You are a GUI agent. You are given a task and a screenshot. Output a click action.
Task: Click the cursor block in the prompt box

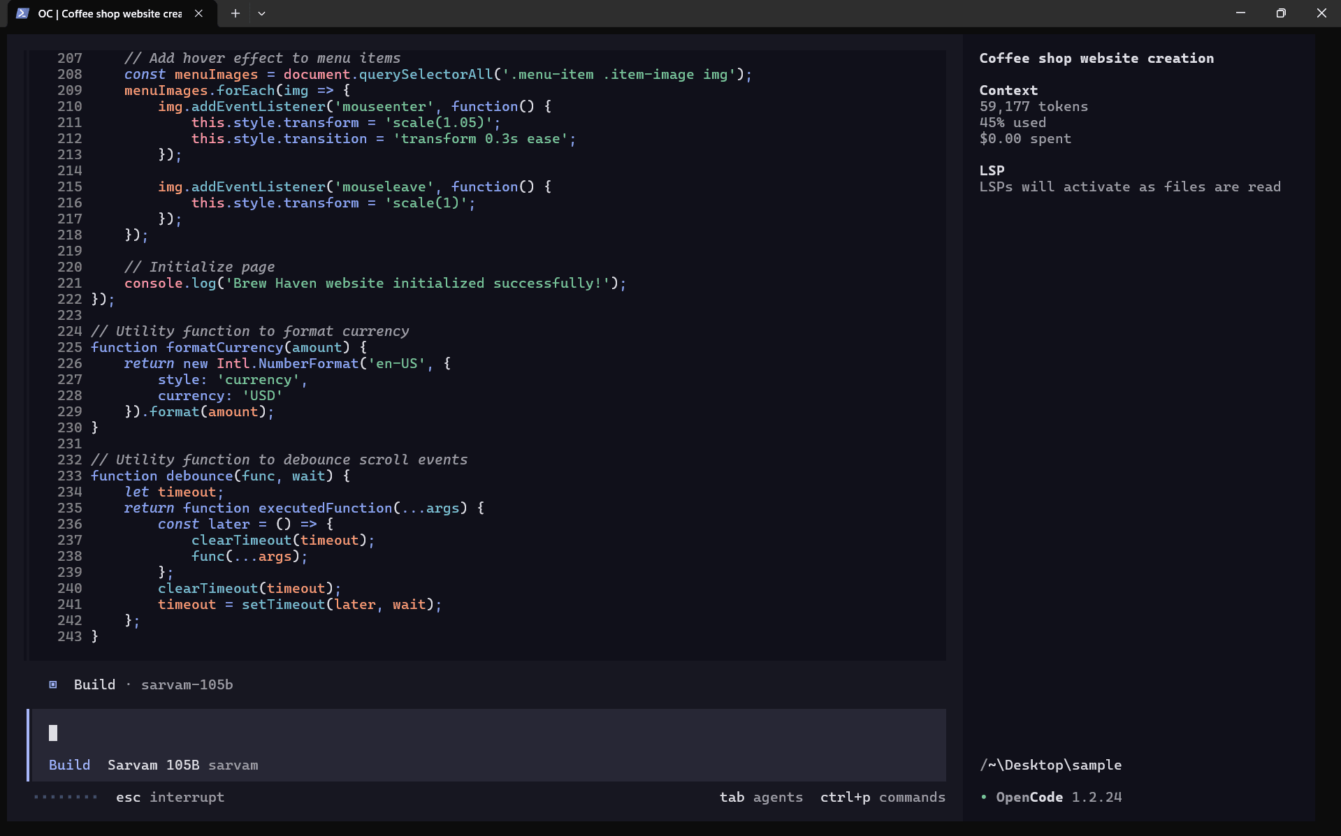point(53,733)
